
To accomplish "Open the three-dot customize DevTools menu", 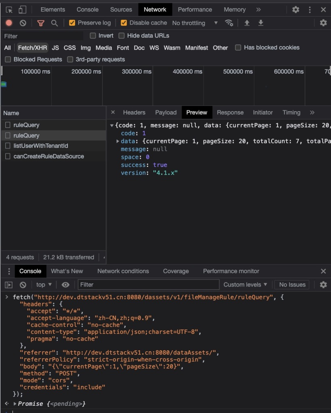I will click(x=310, y=10).
